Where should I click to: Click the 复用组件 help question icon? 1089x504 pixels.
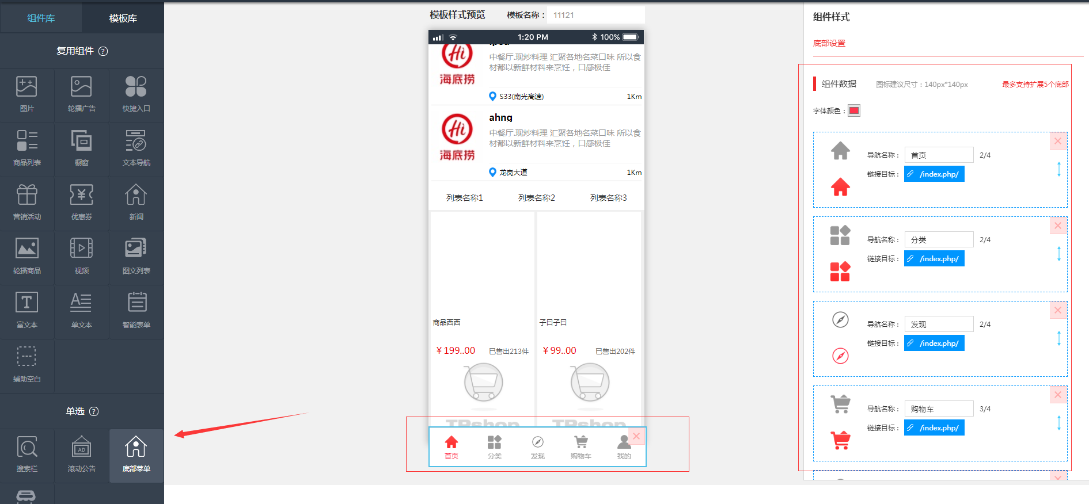coord(103,51)
